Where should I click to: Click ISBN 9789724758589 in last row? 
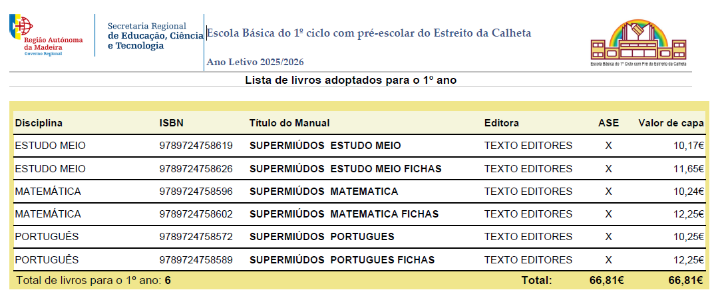pos(196,260)
